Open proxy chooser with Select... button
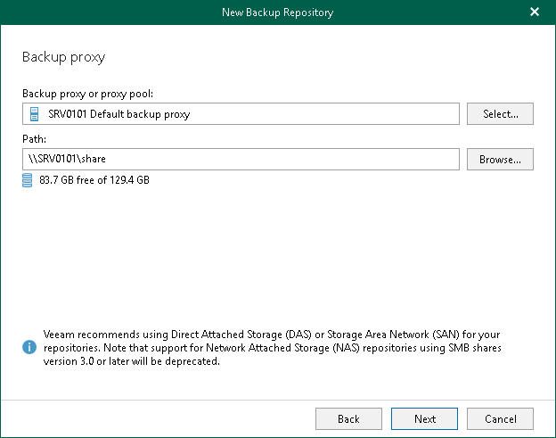Screen dimensions: 556x438 pyautogui.click(x=500, y=114)
